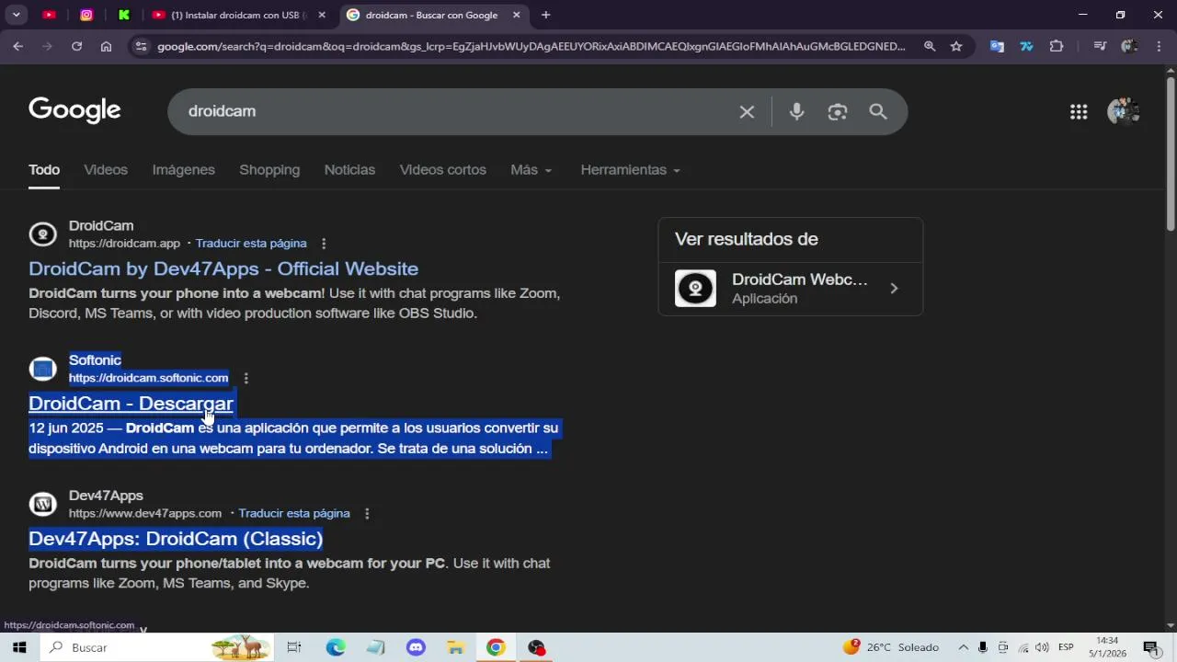Image resolution: width=1177 pixels, height=662 pixels.
Task: Open DroidCam Webcam Aplicación results card
Action: point(791,289)
